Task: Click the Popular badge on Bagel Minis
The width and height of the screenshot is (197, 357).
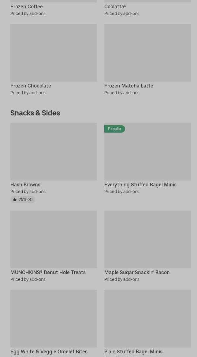Action: point(115,129)
